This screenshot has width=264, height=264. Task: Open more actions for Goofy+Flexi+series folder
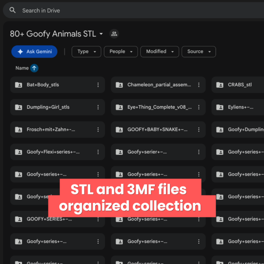[x=98, y=152]
